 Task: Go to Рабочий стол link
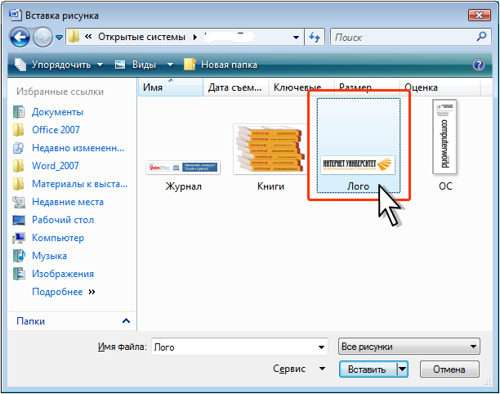coord(63,220)
